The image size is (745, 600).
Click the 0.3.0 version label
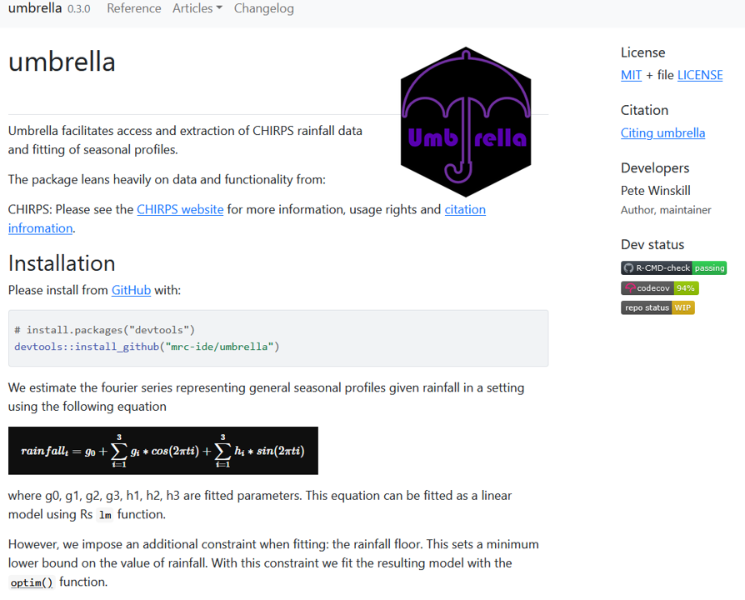click(79, 9)
